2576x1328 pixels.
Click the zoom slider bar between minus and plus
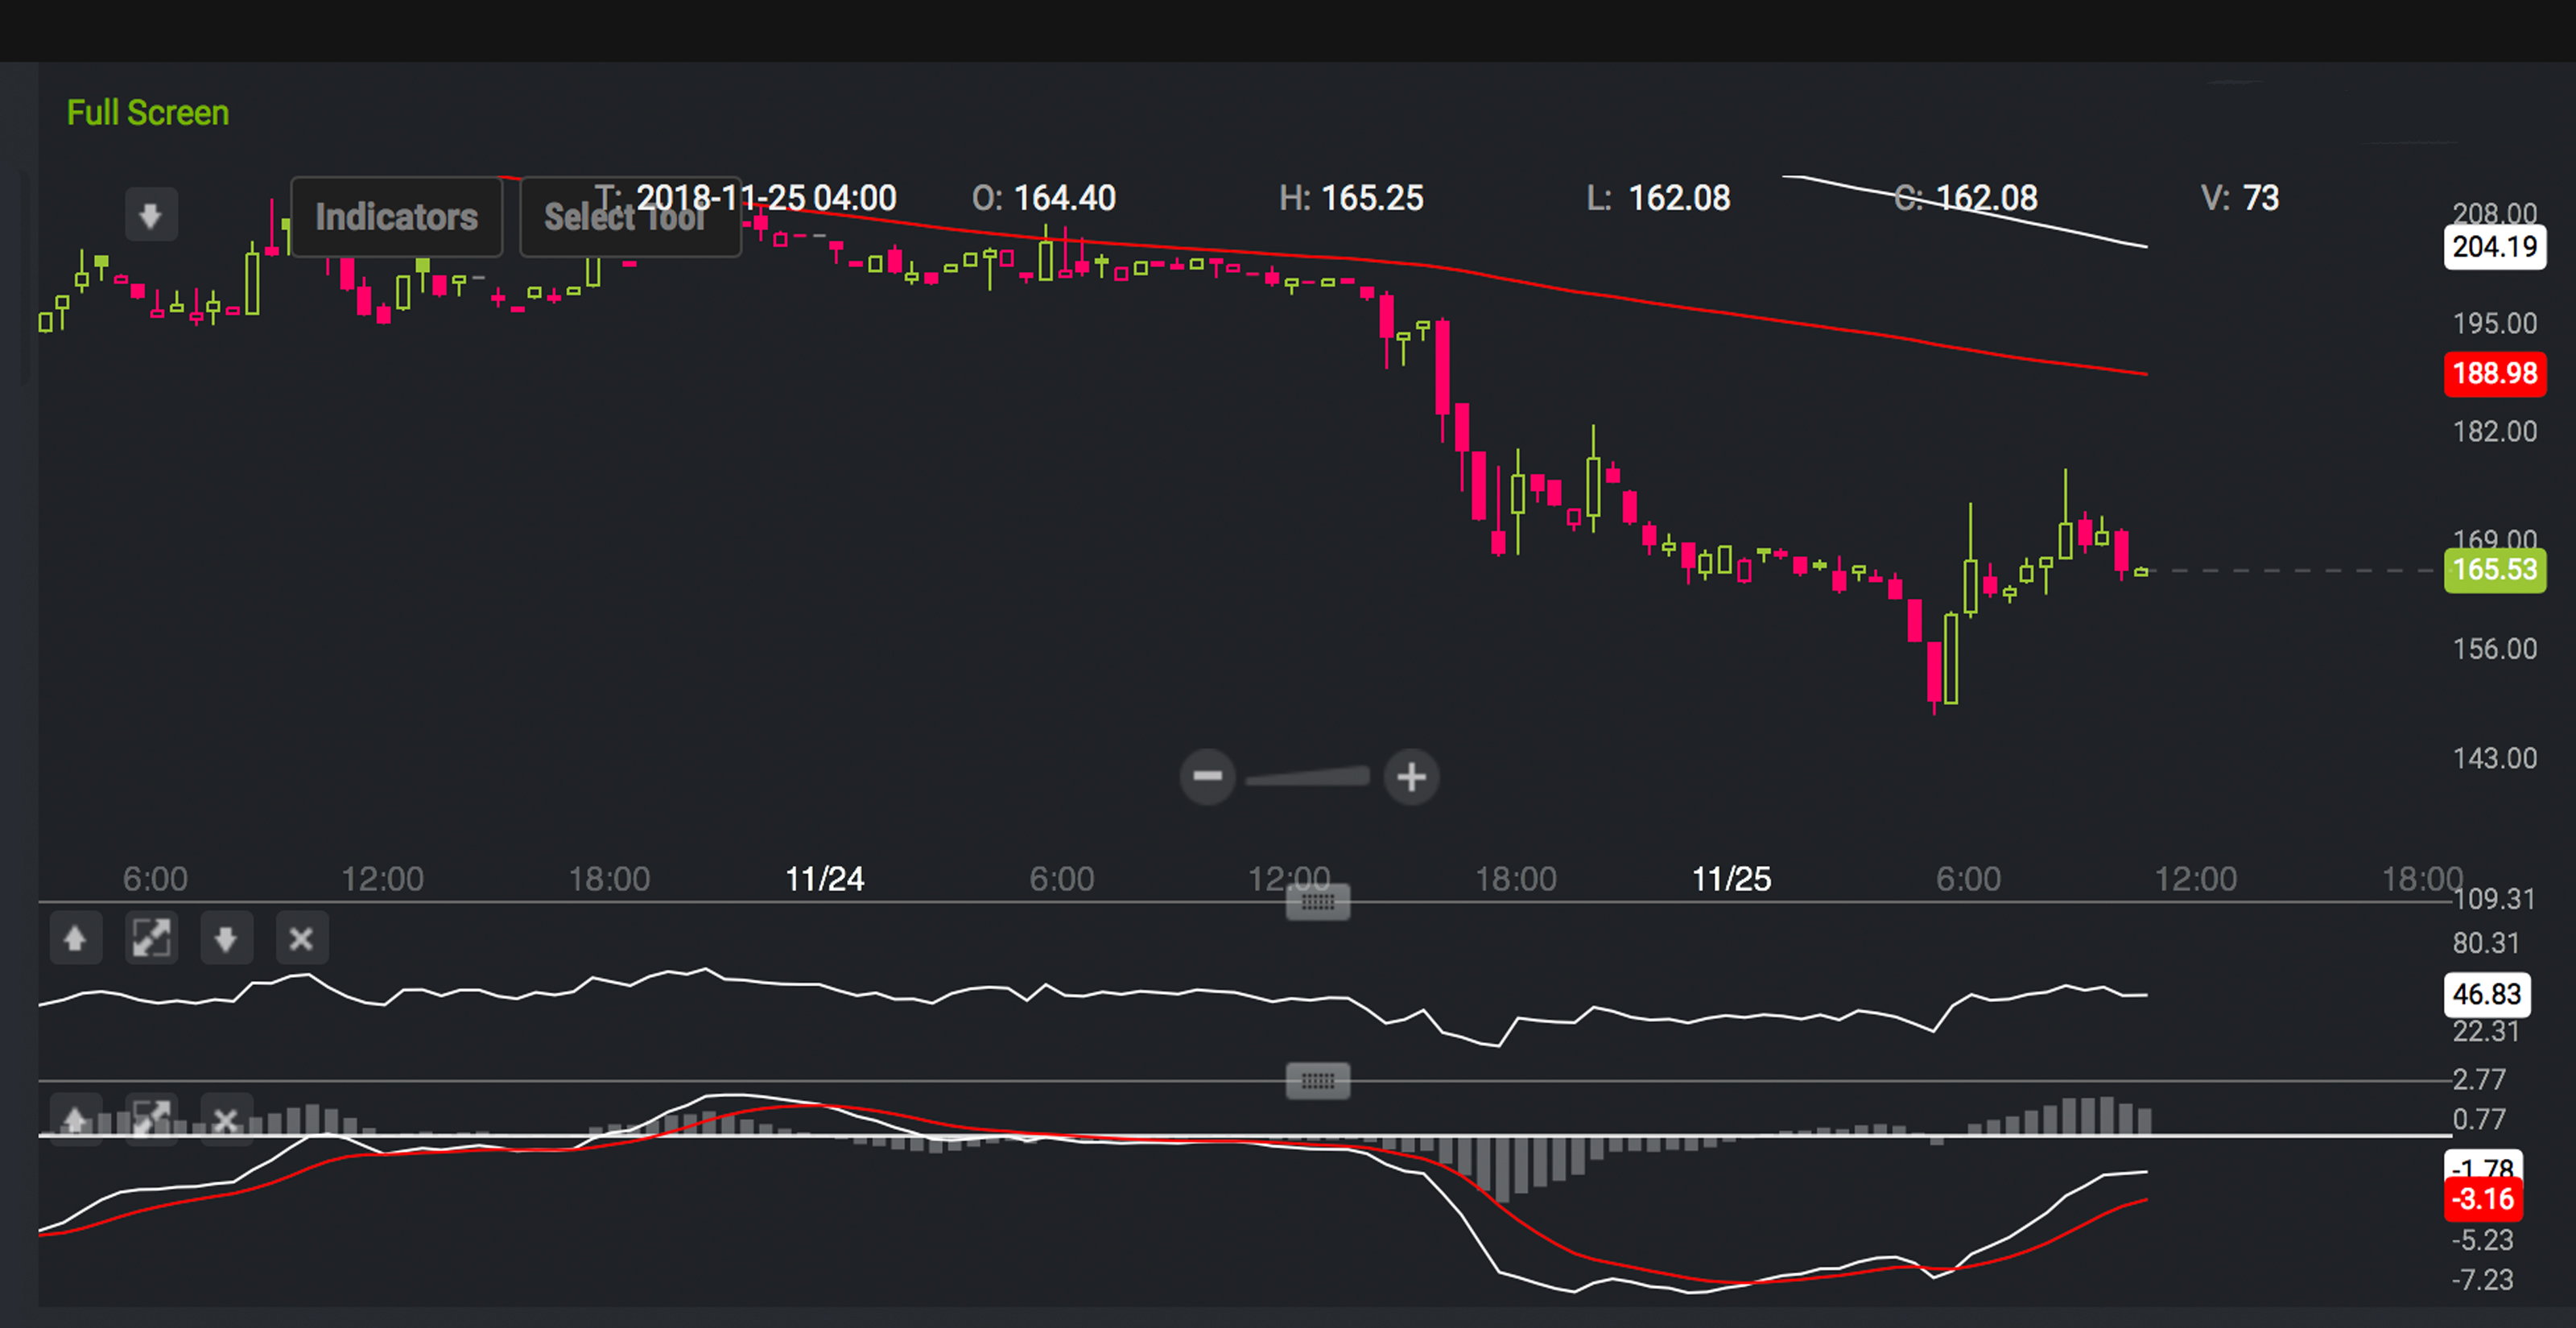click(x=1308, y=776)
